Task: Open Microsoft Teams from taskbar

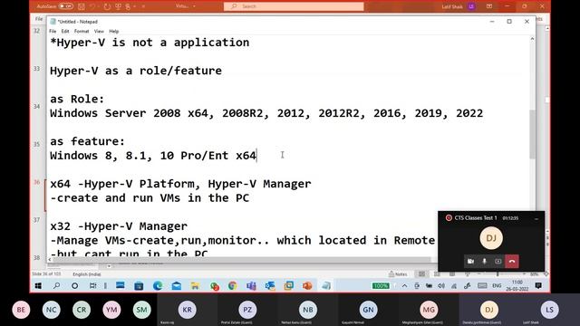Action: coord(252,286)
